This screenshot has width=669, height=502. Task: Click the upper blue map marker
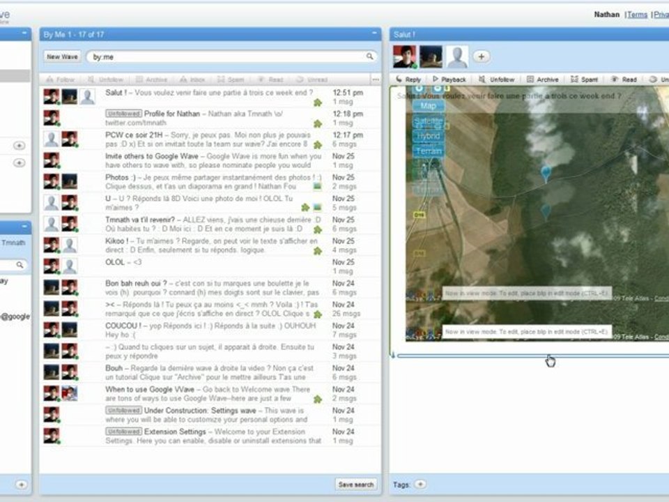tap(546, 174)
